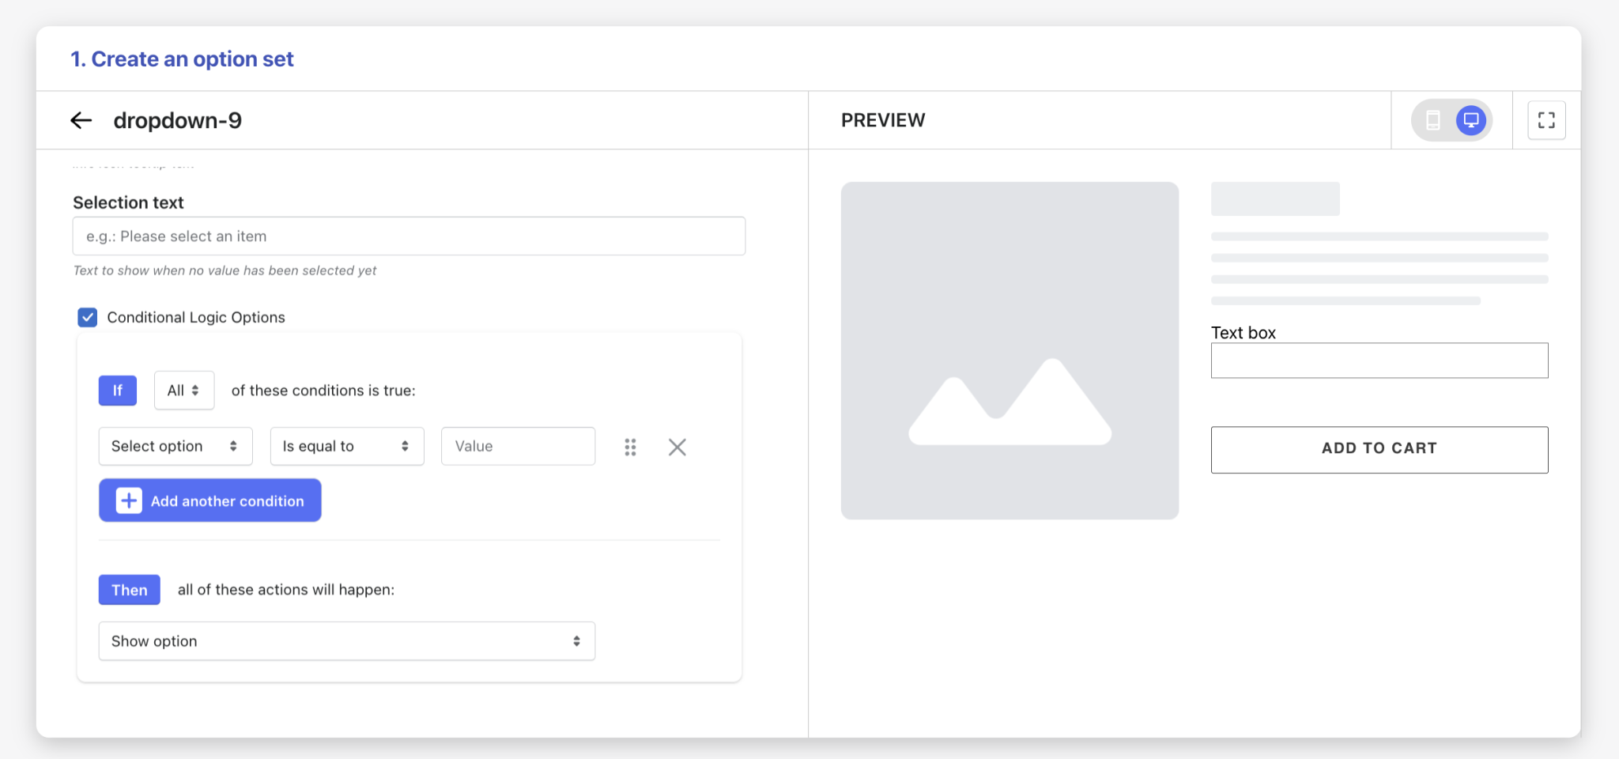Click the blue If label
This screenshot has height=759, width=1619.
click(x=118, y=391)
